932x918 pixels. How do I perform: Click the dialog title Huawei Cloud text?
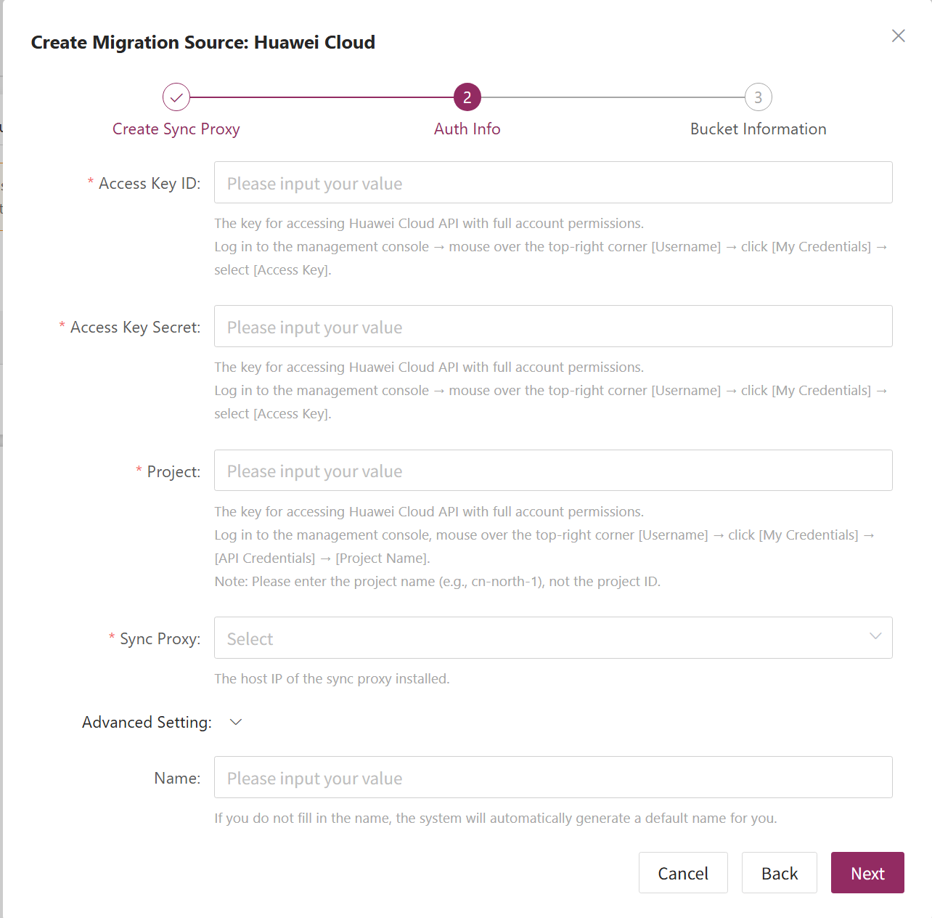point(314,43)
